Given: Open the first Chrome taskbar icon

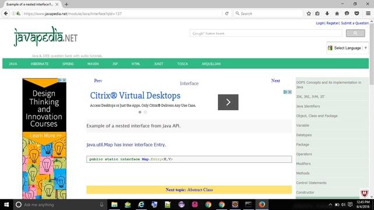Looking at the screenshot, I should (x=208, y=205).
